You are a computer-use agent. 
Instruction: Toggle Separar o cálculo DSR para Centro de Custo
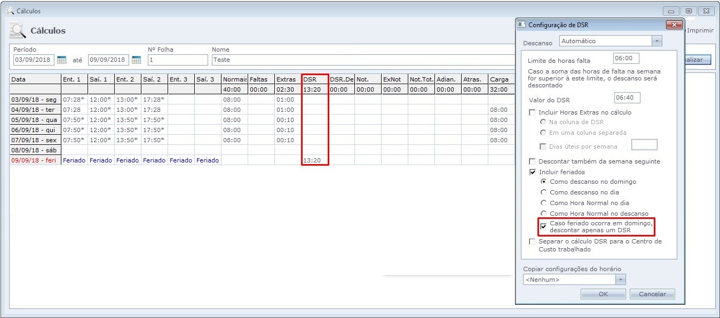pos(532,242)
